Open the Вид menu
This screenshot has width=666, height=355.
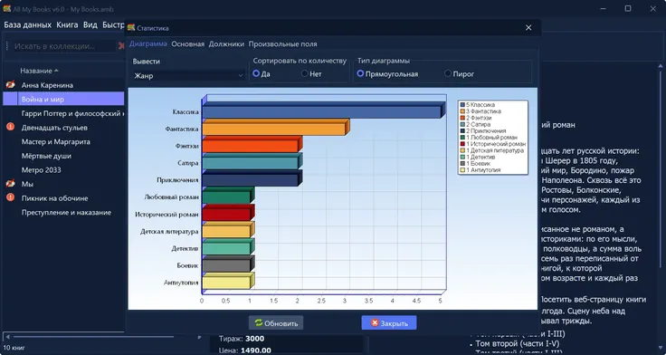90,24
